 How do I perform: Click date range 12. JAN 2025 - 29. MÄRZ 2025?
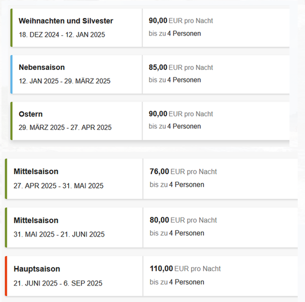(64, 81)
